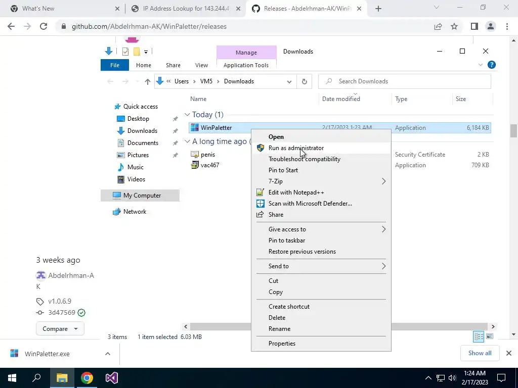Expand the ribbon with the chevron near Help
The height and width of the screenshot is (388, 518).
481,65
